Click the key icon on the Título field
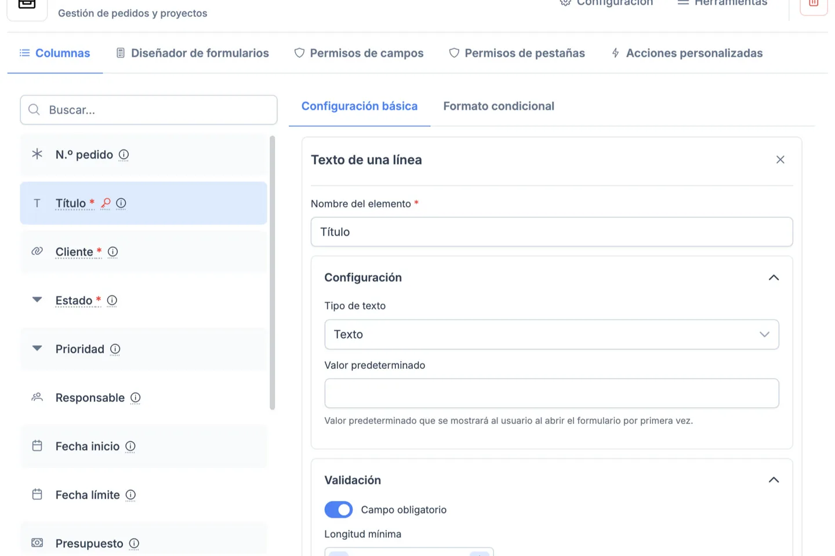This screenshot has height=556, width=835. pos(105,203)
